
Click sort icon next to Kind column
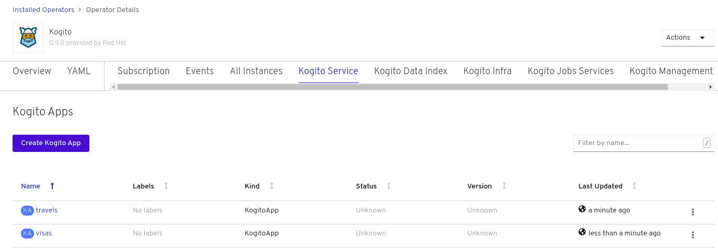[x=272, y=186]
